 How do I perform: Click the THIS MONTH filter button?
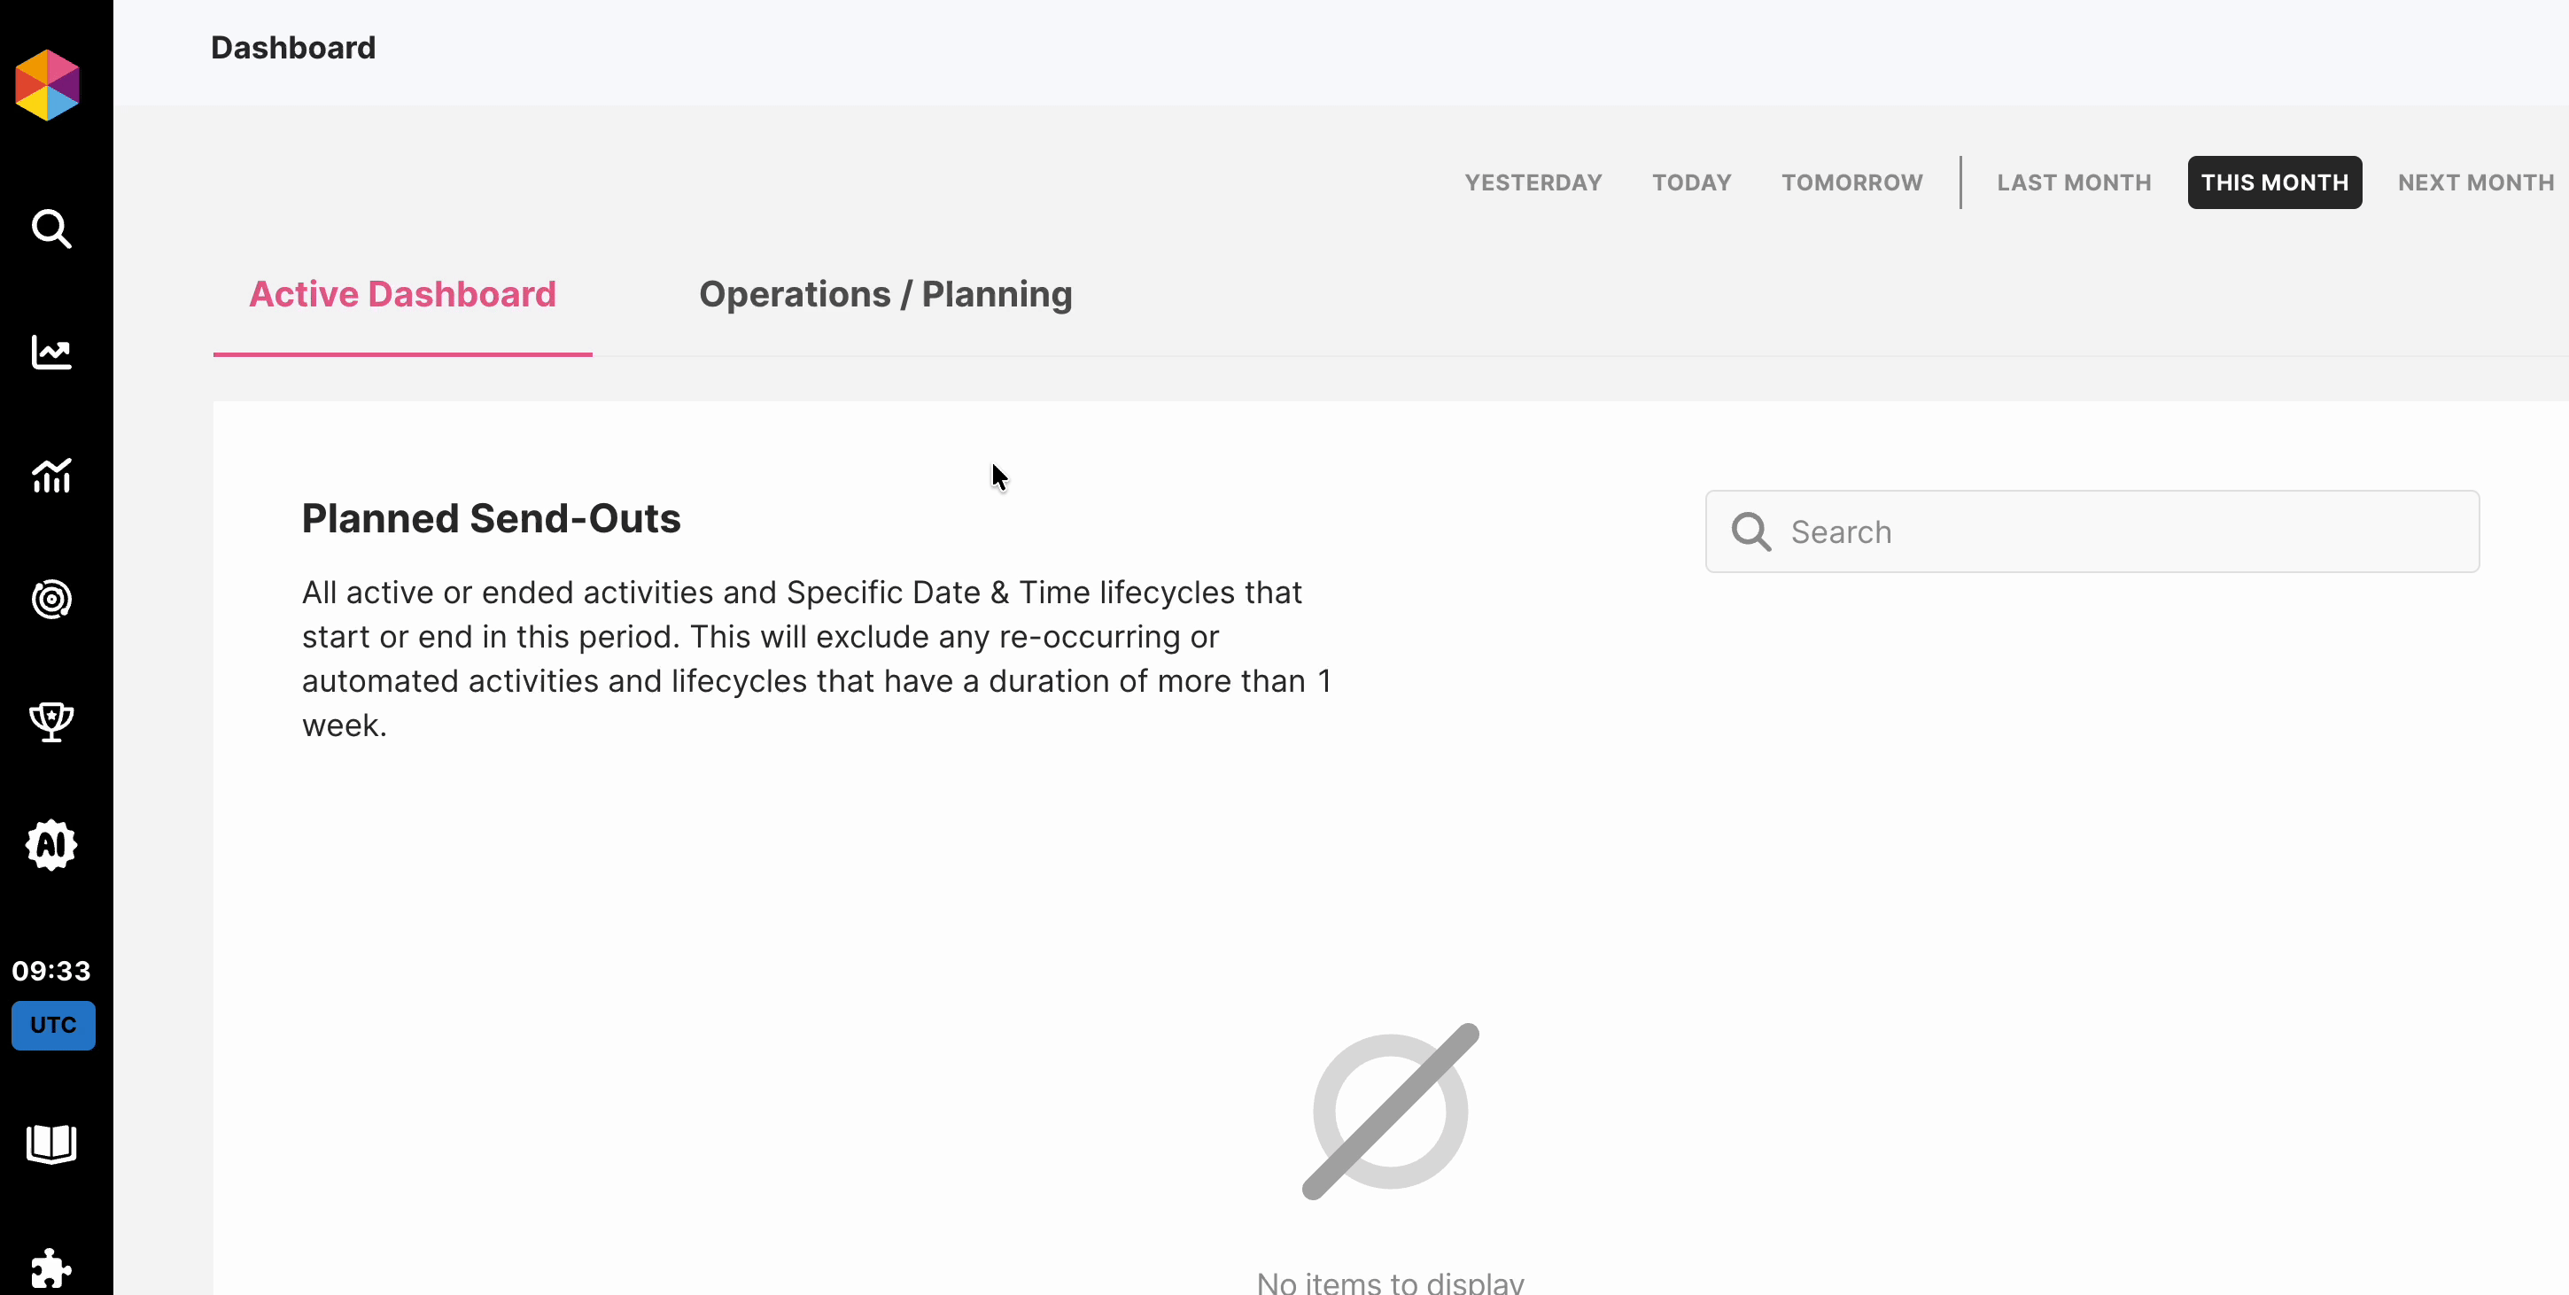pos(2274,182)
